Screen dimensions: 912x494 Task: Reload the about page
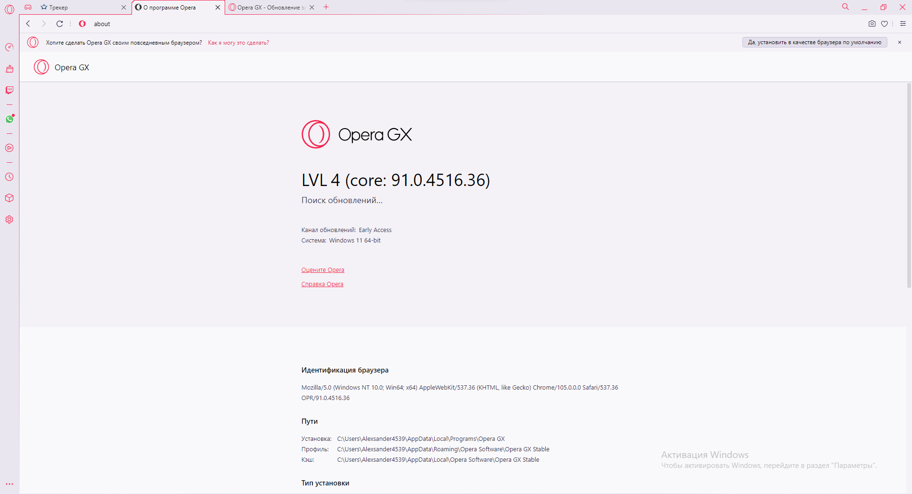pos(59,24)
